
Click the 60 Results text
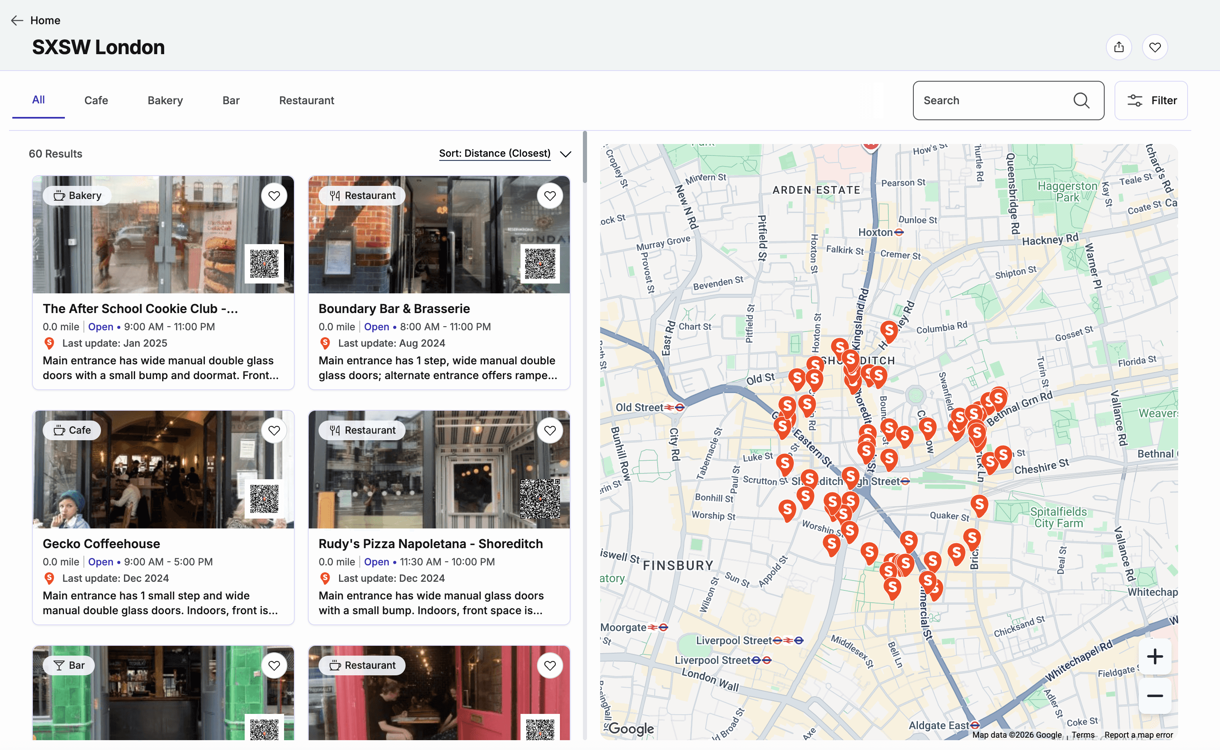[55, 154]
